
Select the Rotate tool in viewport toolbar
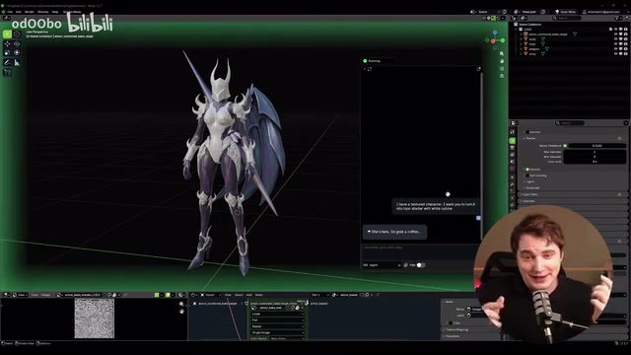pos(17,43)
